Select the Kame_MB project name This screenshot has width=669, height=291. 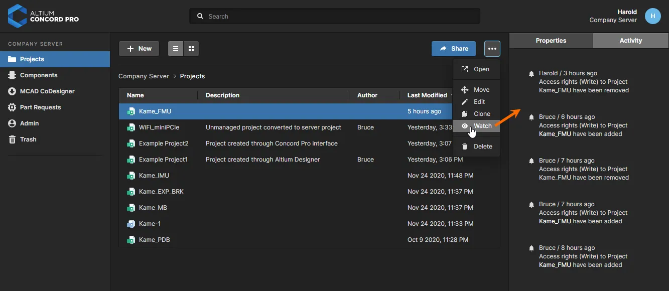[153, 208]
